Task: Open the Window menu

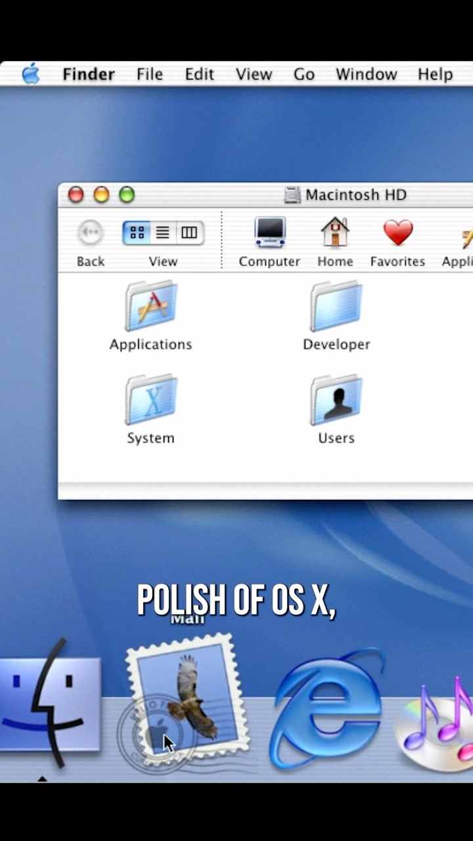Action: point(366,74)
